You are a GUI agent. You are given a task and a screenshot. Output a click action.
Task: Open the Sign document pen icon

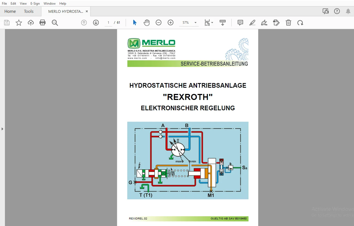click(264, 23)
